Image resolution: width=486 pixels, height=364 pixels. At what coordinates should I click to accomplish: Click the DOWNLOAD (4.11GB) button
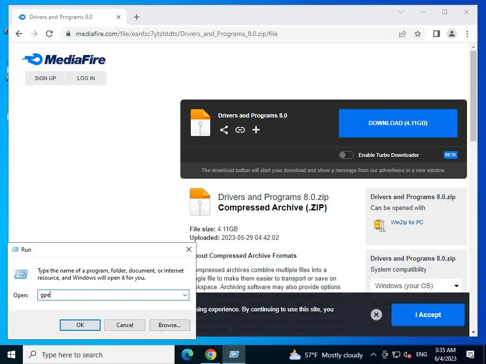click(x=398, y=123)
